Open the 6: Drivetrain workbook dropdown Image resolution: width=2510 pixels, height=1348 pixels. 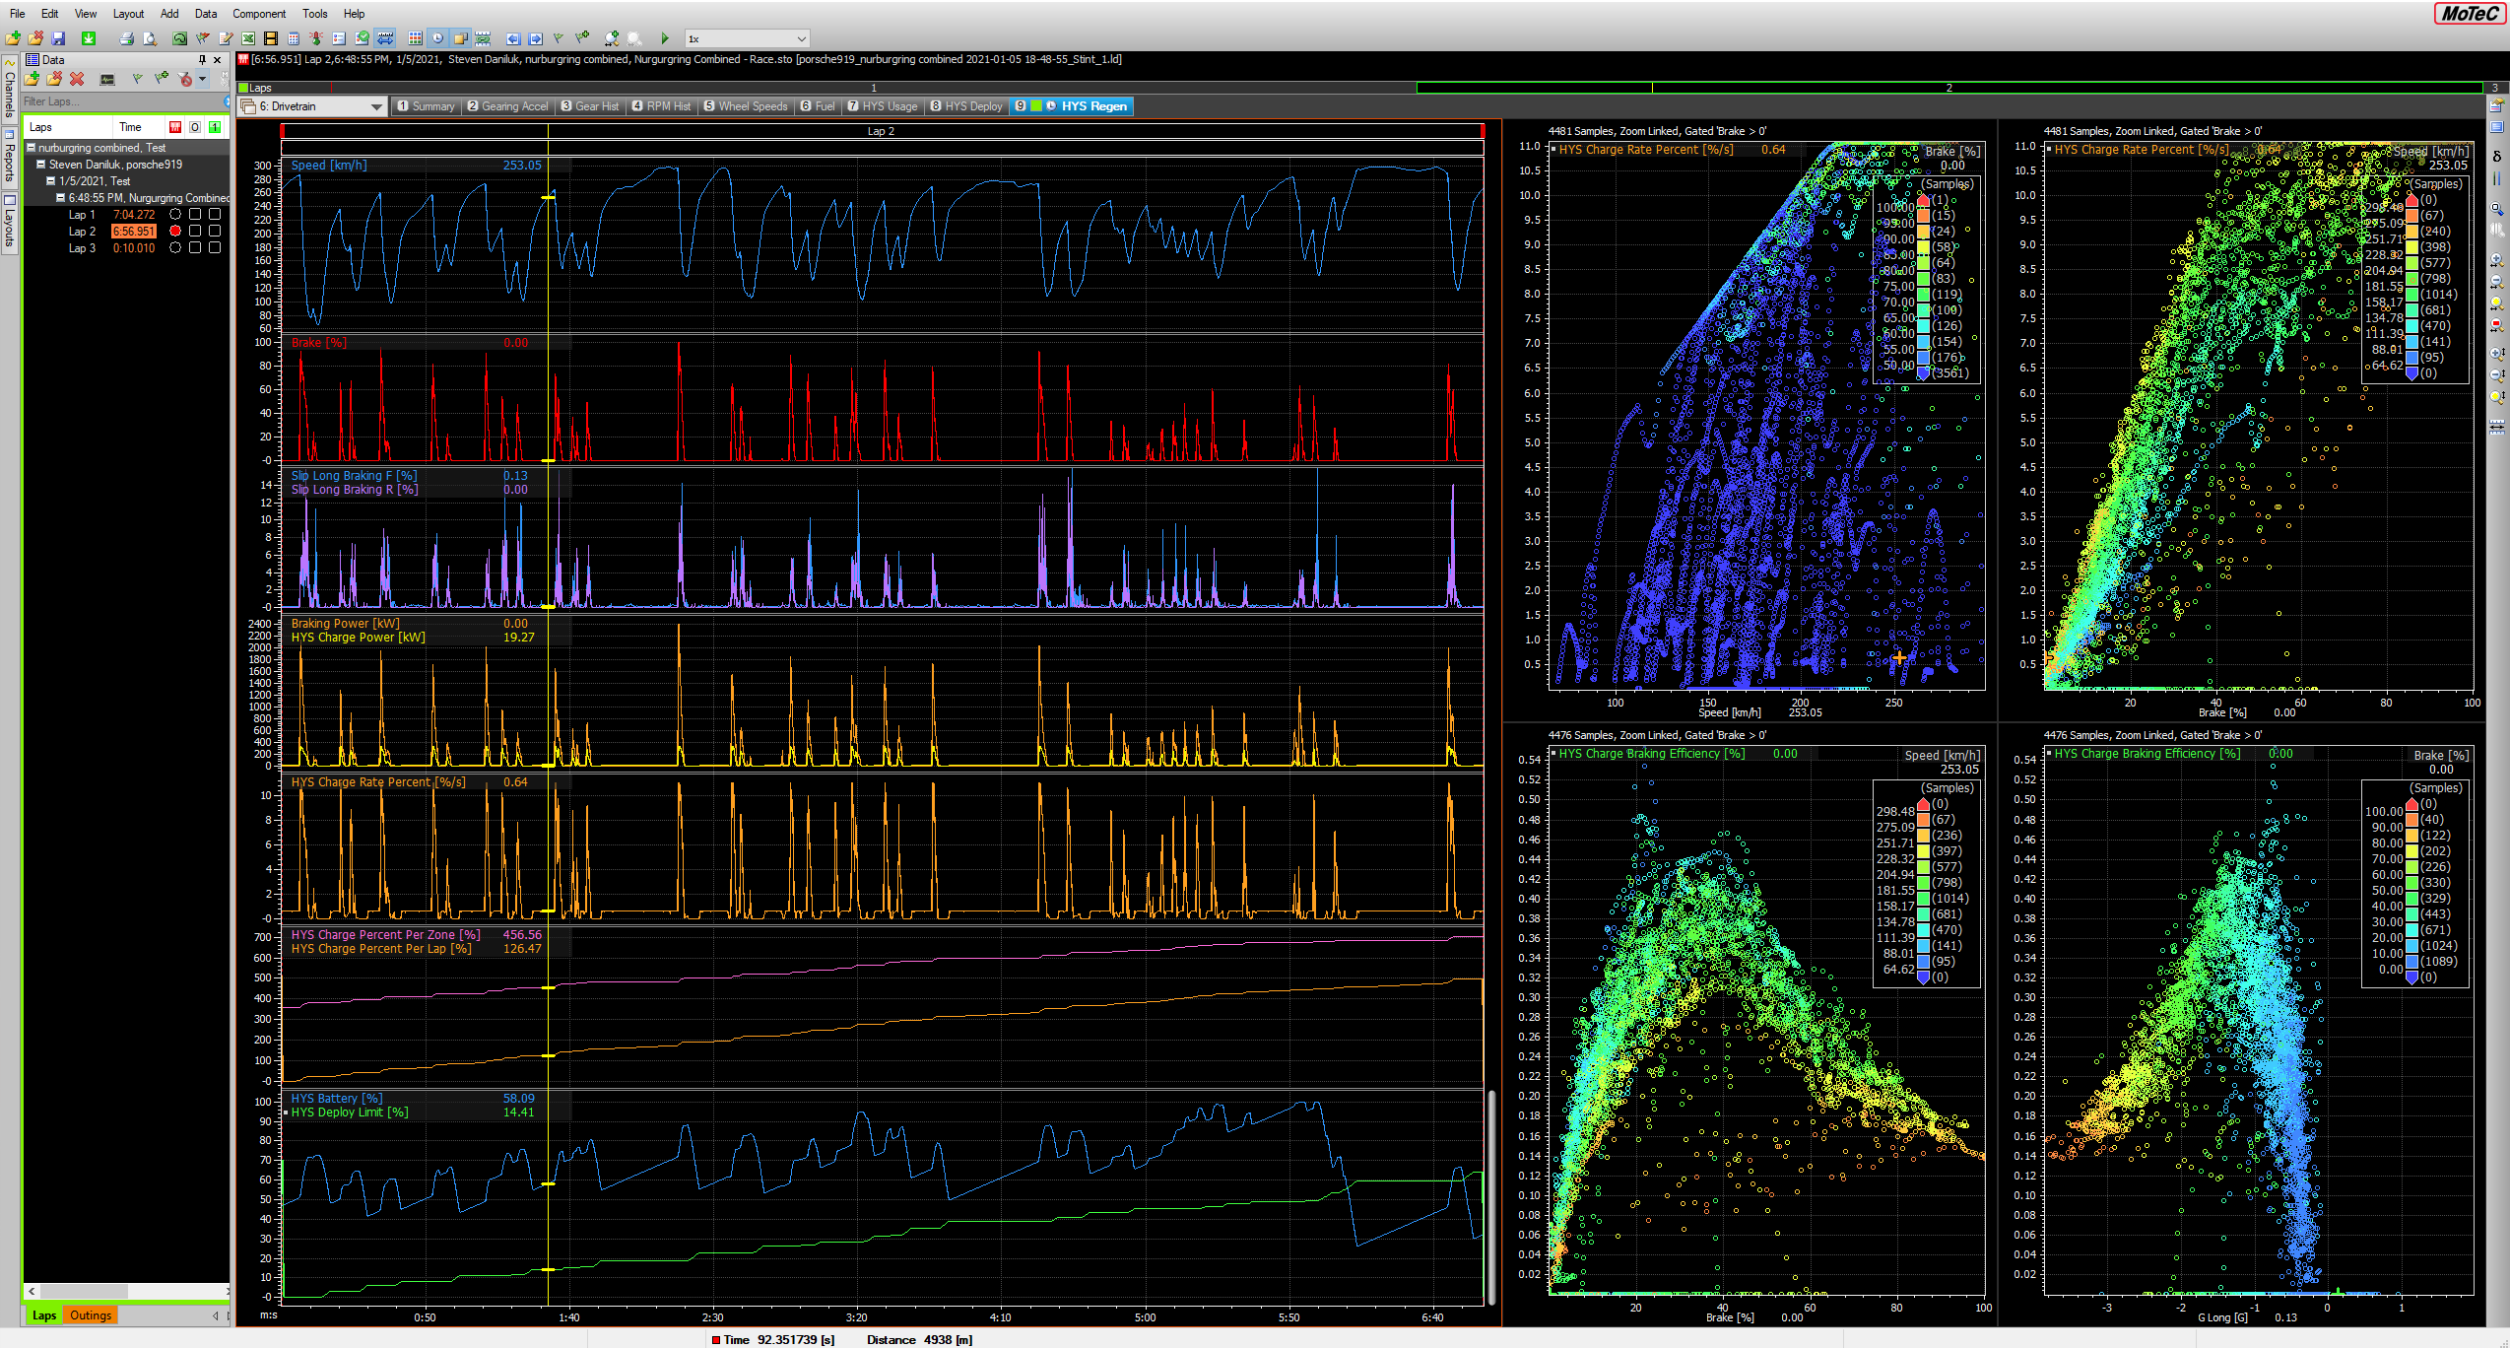376,106
